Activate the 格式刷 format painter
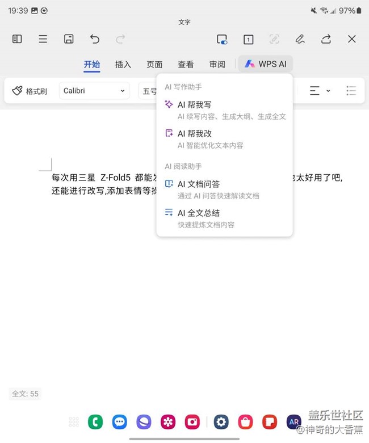Screen dimensions: 369x443 (30, 91)
